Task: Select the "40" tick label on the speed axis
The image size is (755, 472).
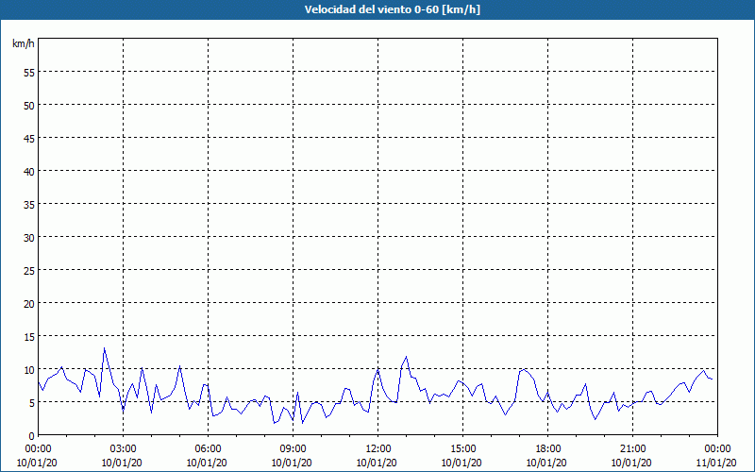Action: (29, 171)
